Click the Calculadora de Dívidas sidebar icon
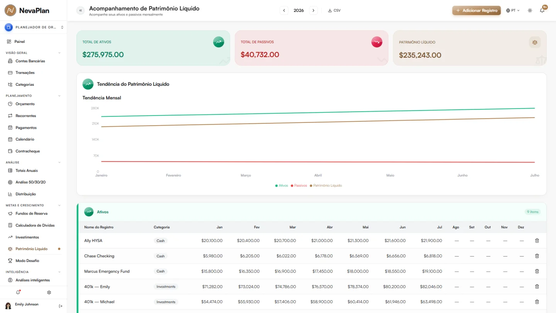 coord(10,225)
